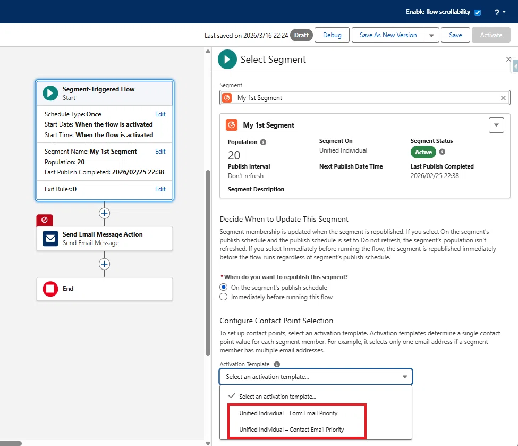Click the Population value 20 in segment card
518x446 pixels.
pyautogui.click(x=234, y=155)
